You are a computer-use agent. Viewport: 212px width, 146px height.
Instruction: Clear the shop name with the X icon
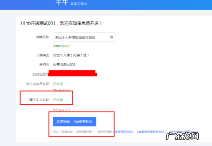111,37
